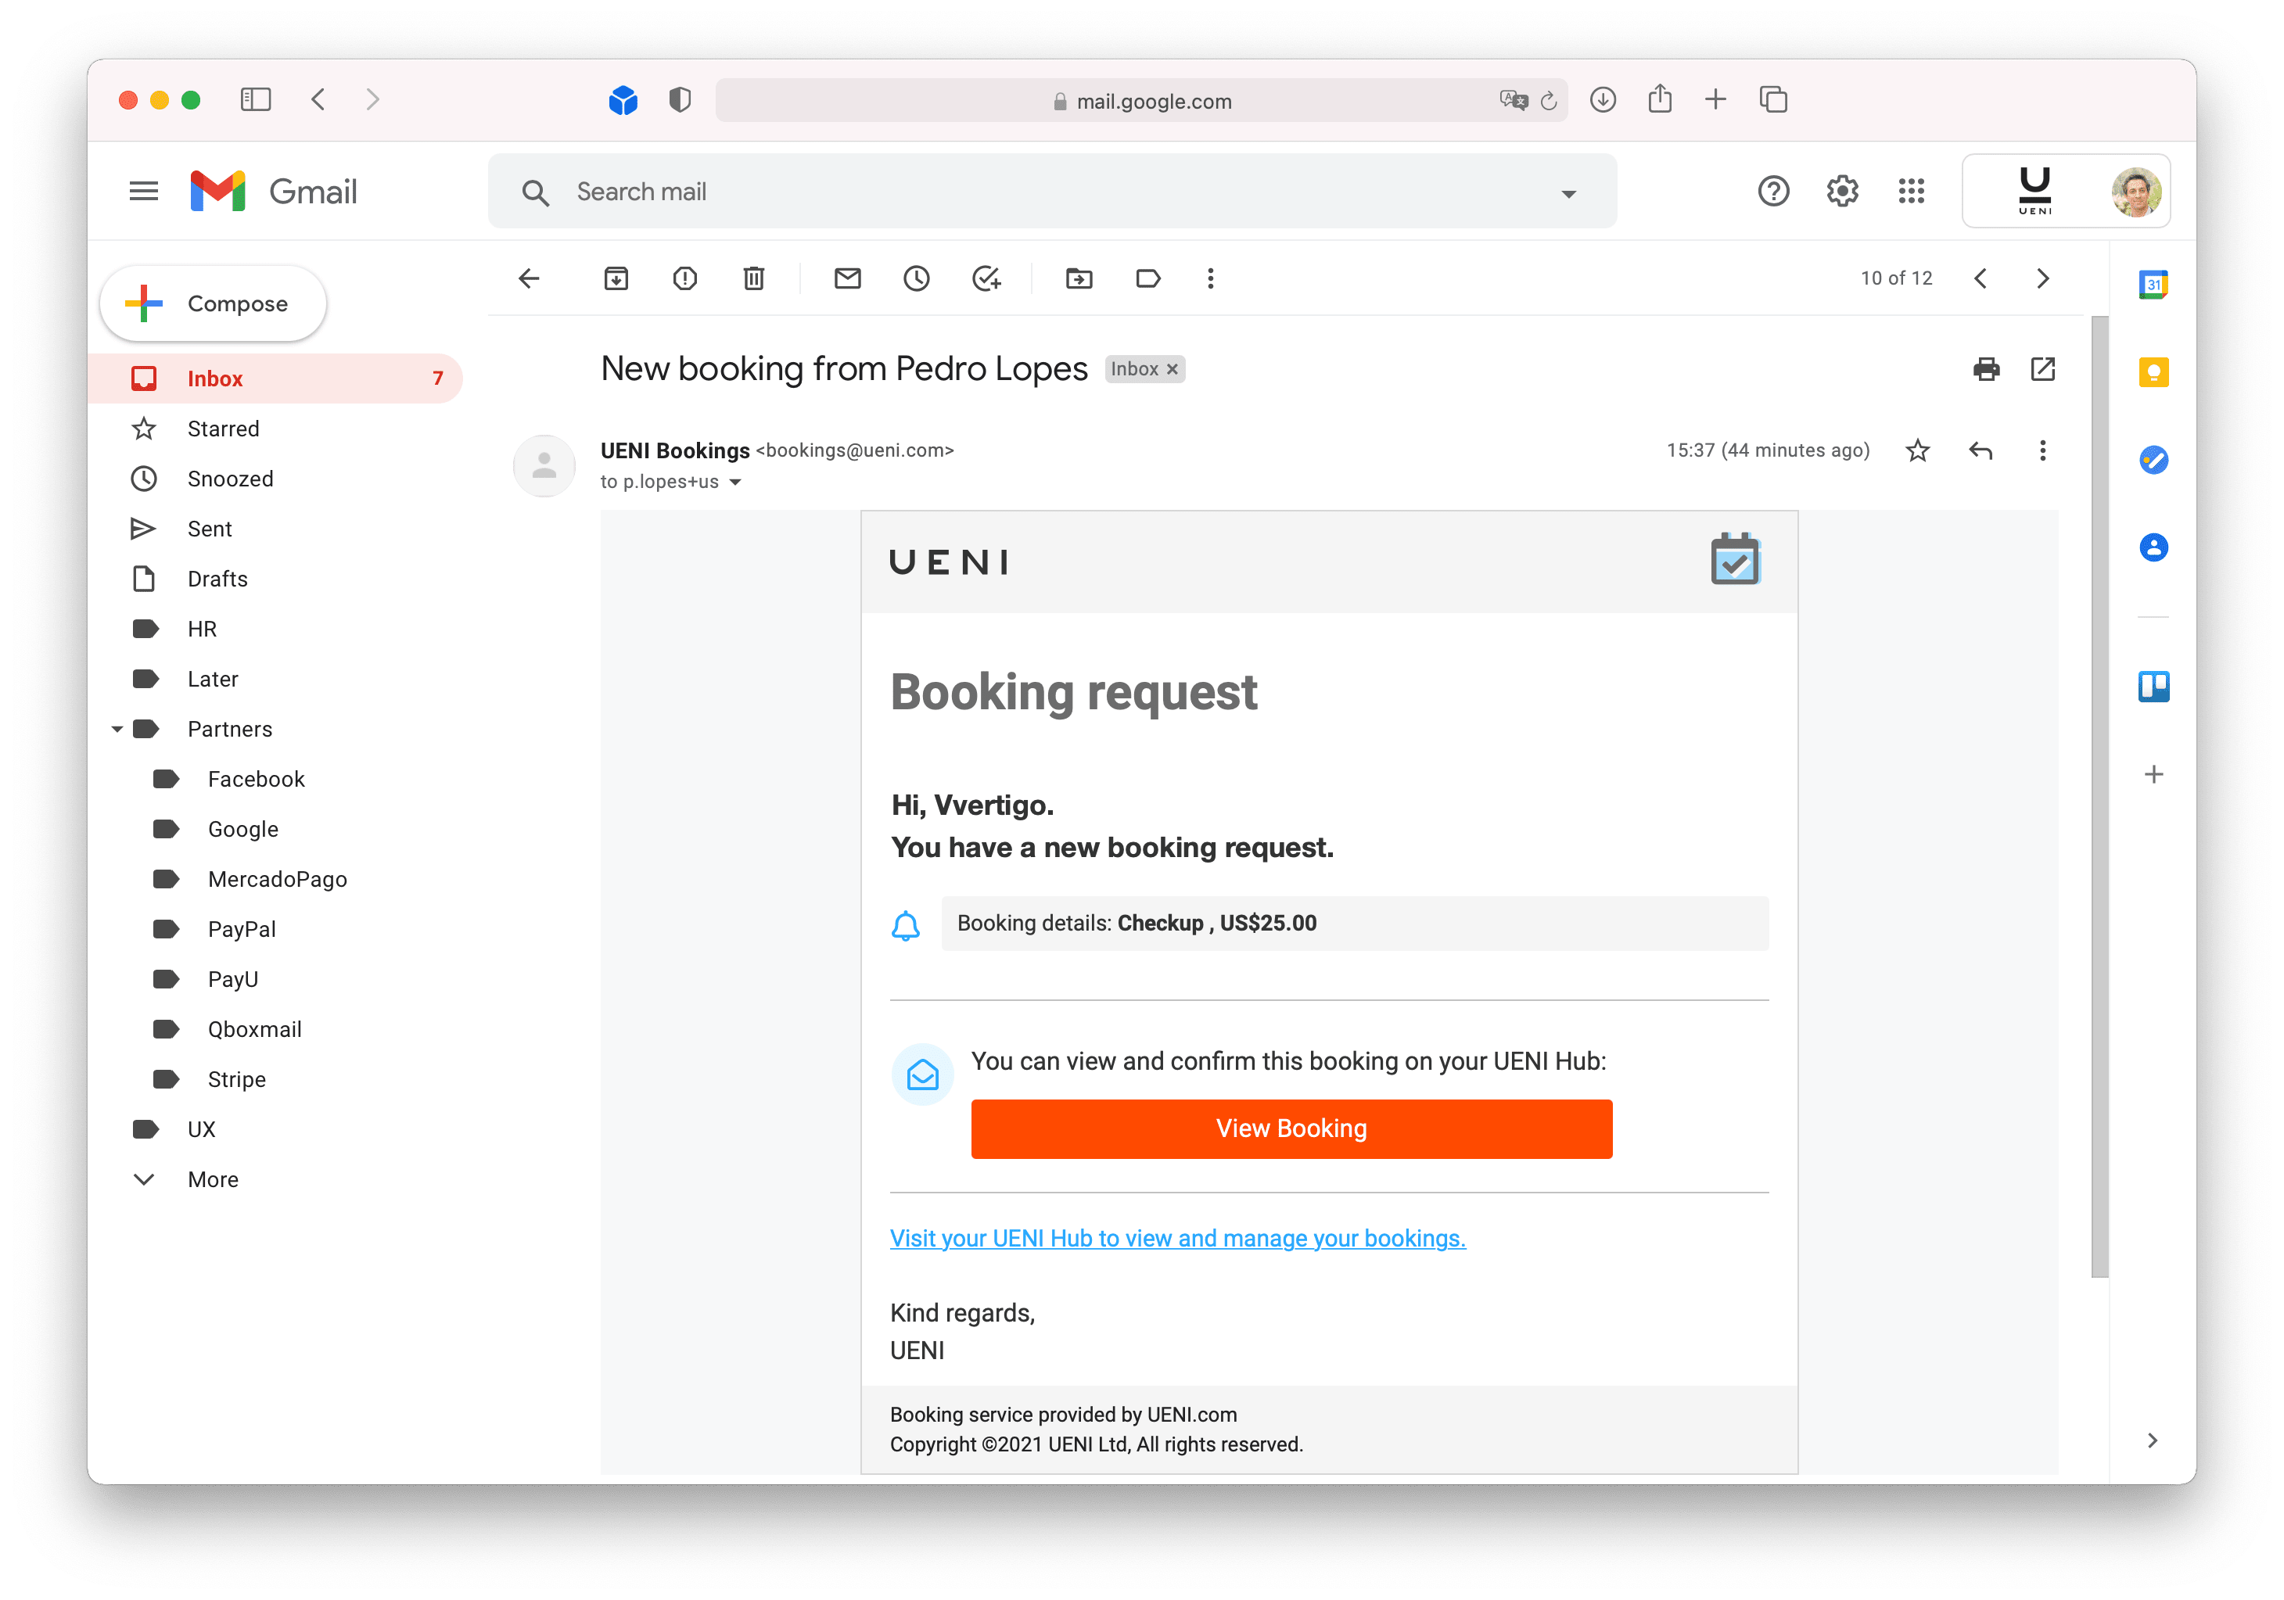This screenshot has height=1600, width=2284.
Task: Open email in new window icon
Action: pyautogui.click(x=2042, y=369)
